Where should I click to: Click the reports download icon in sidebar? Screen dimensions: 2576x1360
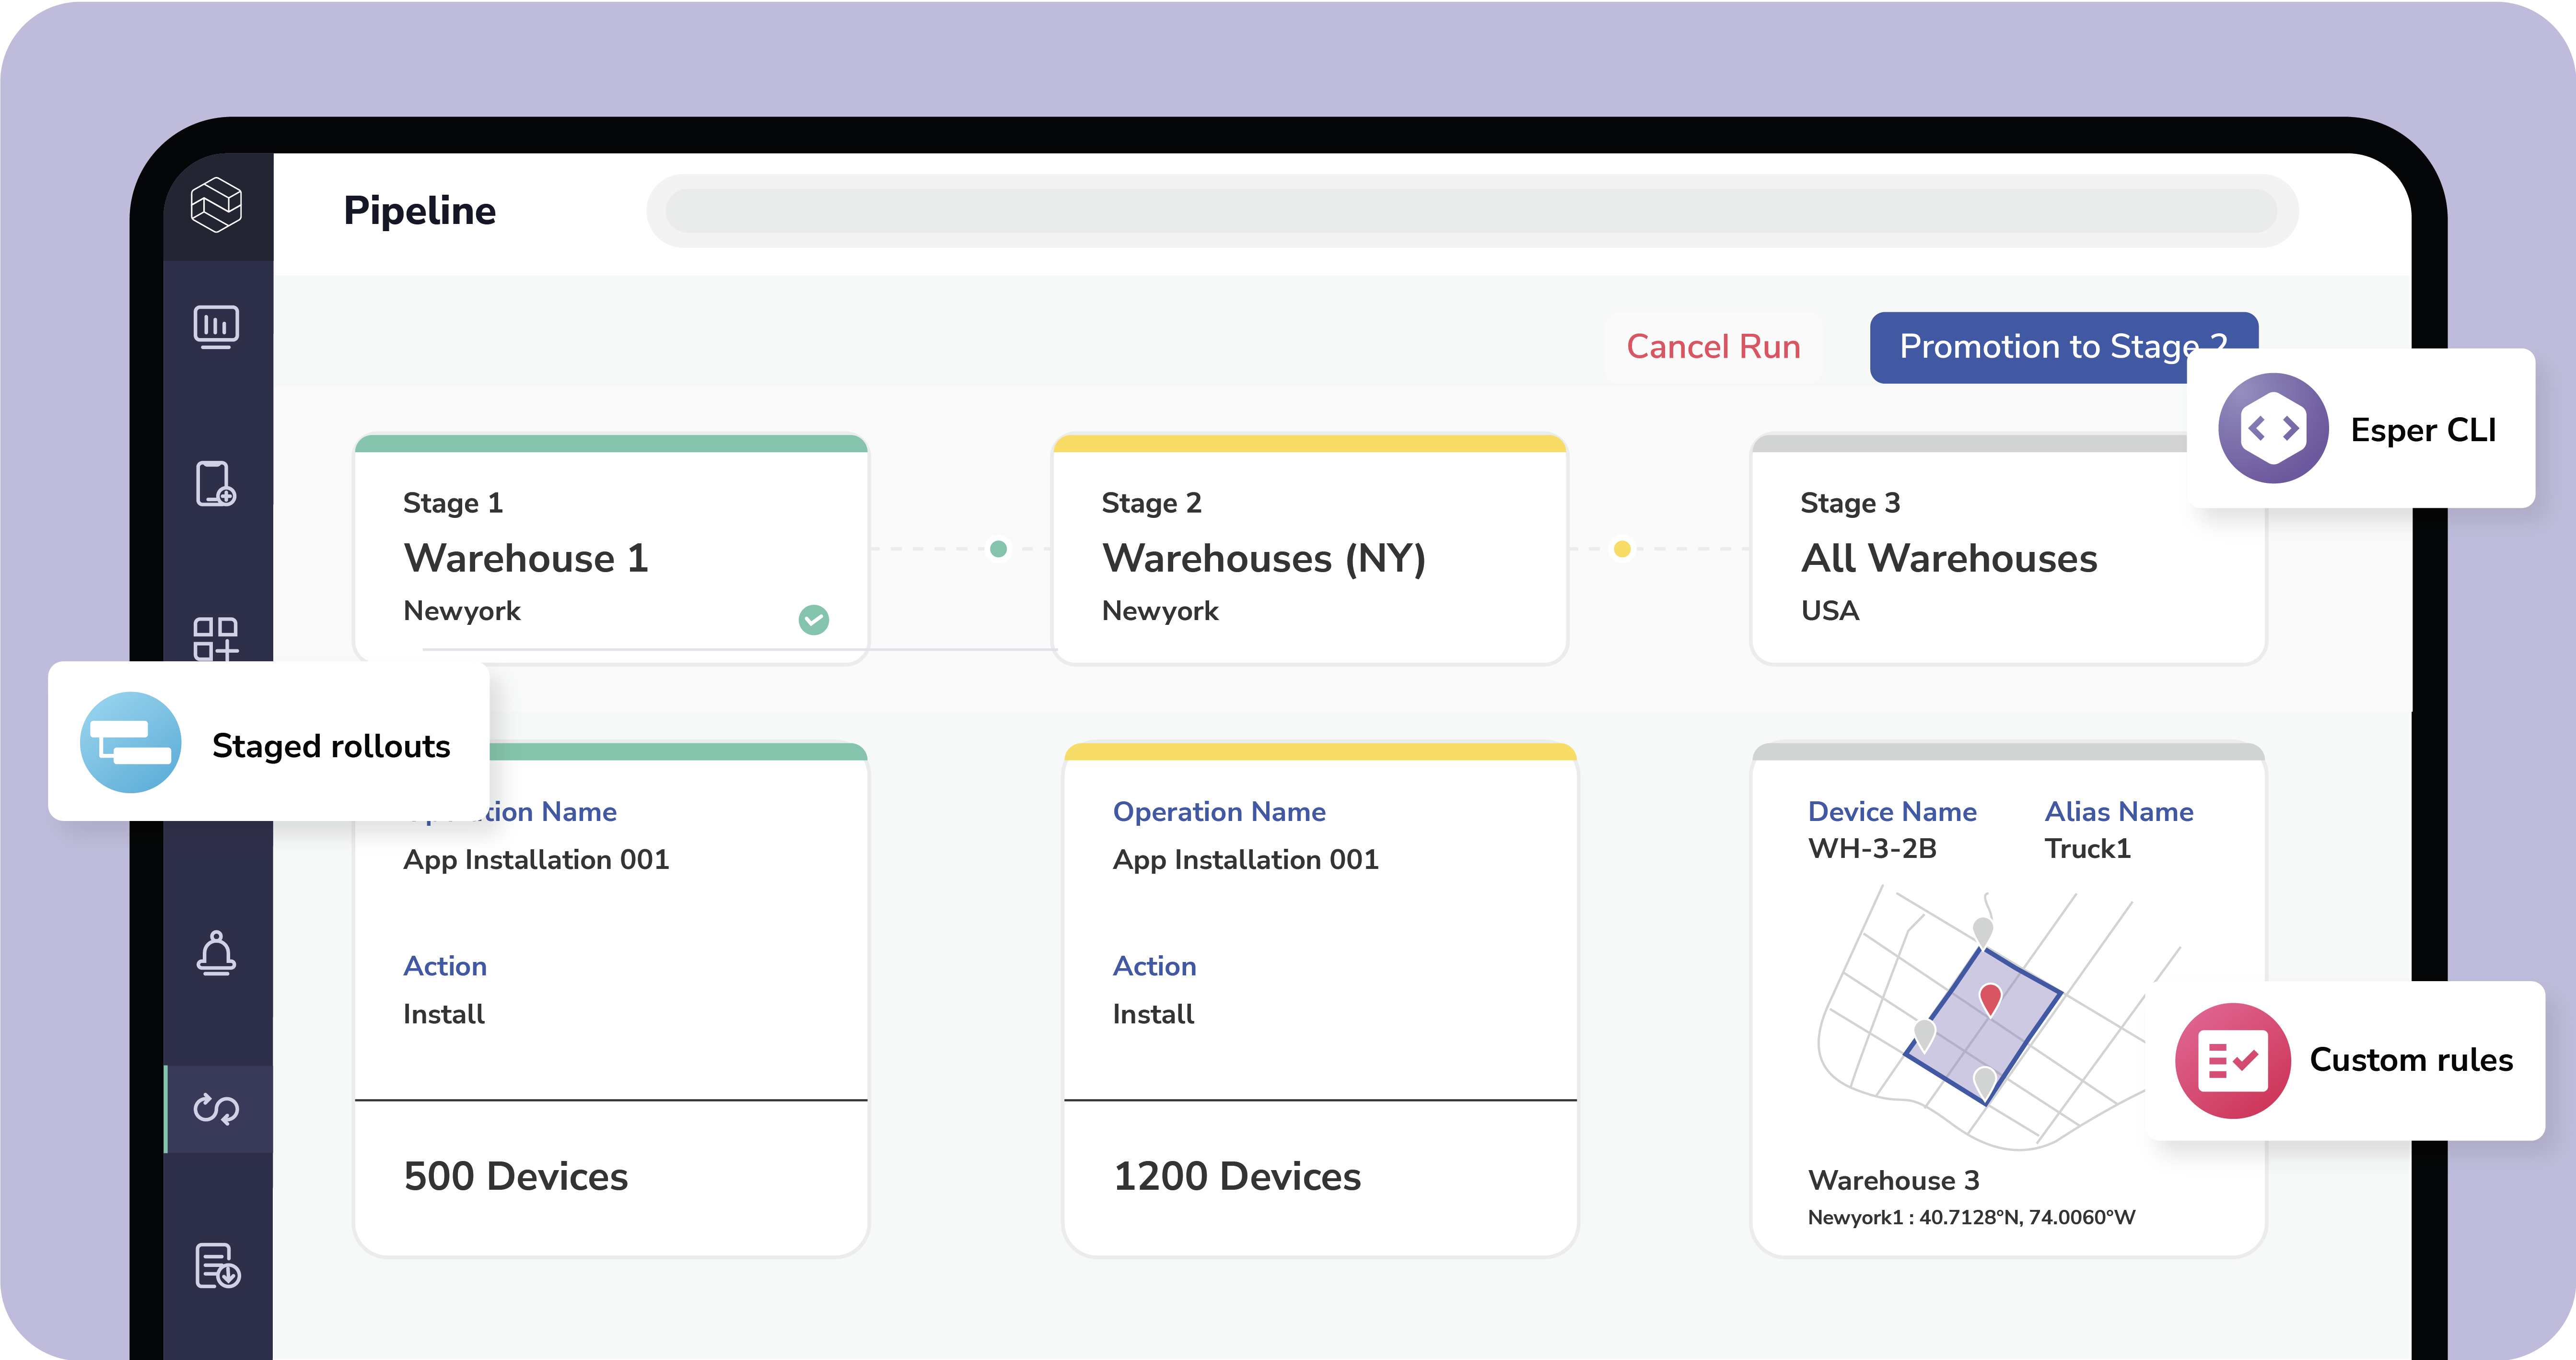[x=218, y=1266]
